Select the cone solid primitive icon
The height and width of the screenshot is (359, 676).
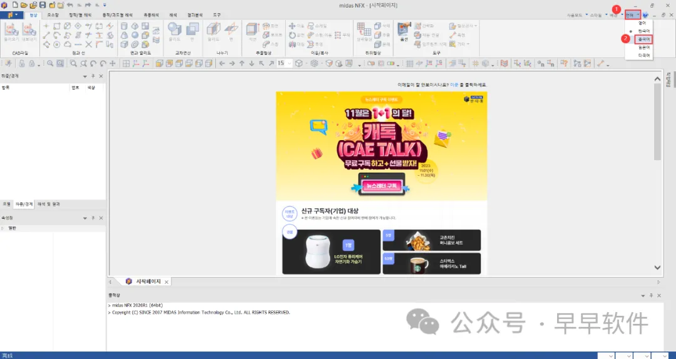(124, 36)
